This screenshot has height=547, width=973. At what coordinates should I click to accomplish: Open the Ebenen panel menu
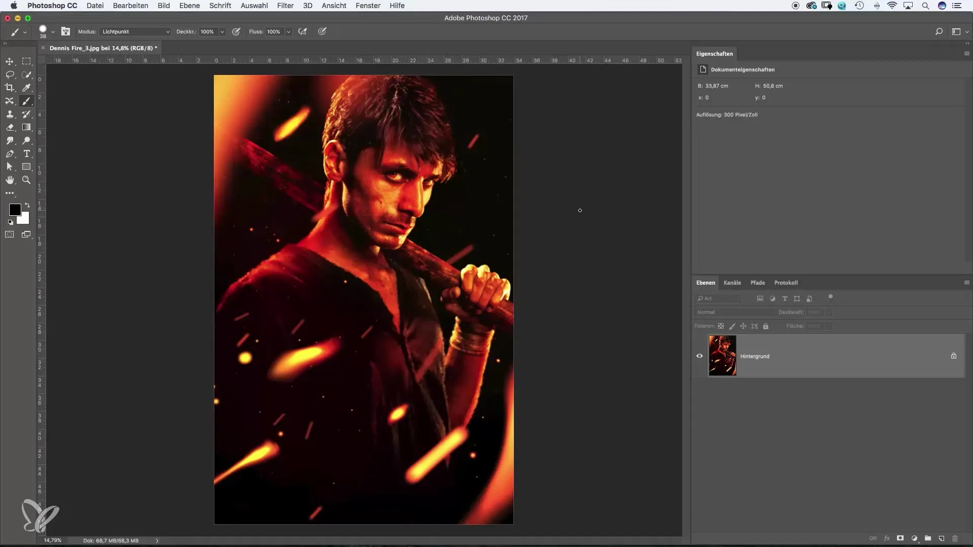click(x=966, y=283)
